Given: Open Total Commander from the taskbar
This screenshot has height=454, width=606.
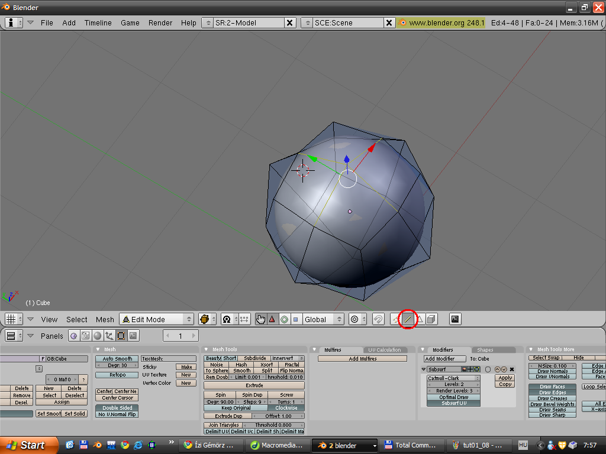Looking at the screenshot, I should 411,445.
